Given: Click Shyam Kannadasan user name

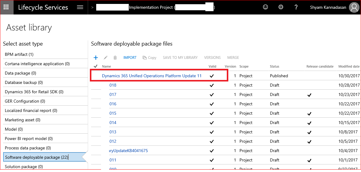Looking at the screenshot, I should tap(328, 7).
